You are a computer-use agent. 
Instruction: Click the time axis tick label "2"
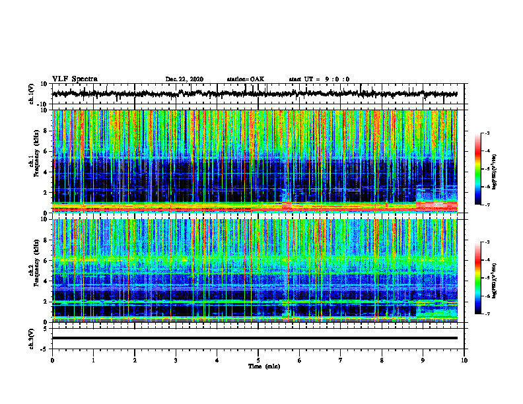coord(135,360)
